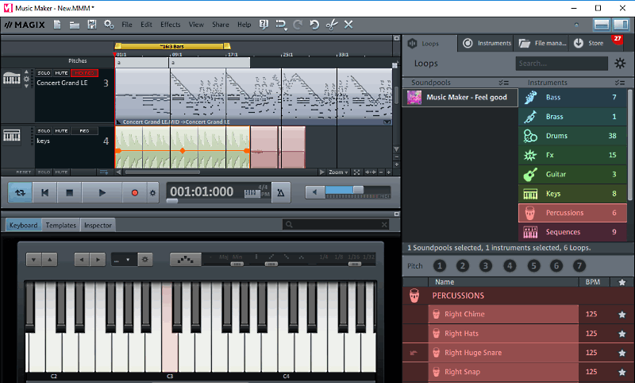Stop playback with the stop button
This screenshot has height=383, width=635.
click(x=69, y=193)
